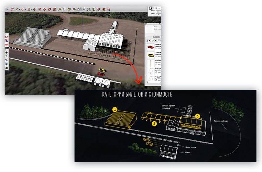The height and width of the screenshot is (172, 262).
Task: Select the yellow 2015 car component thumbnail
Action: click(151, 55)
